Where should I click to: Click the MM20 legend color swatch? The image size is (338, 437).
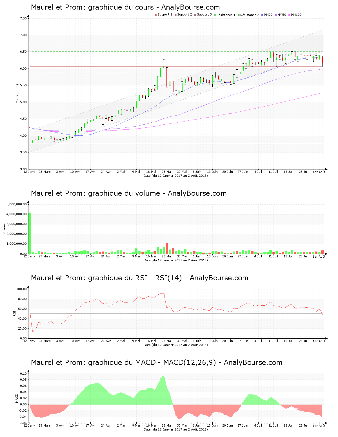coord(262,15)
